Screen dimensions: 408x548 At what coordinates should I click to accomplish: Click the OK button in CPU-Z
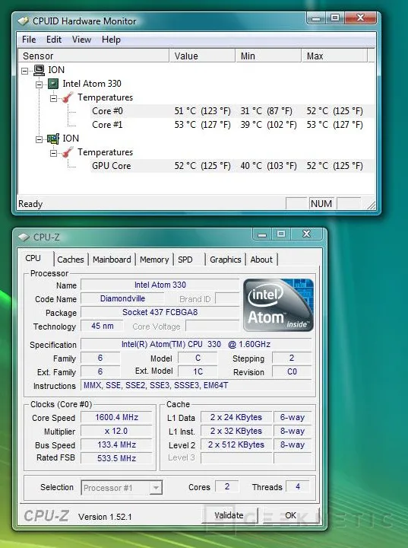tap(290, 515)
